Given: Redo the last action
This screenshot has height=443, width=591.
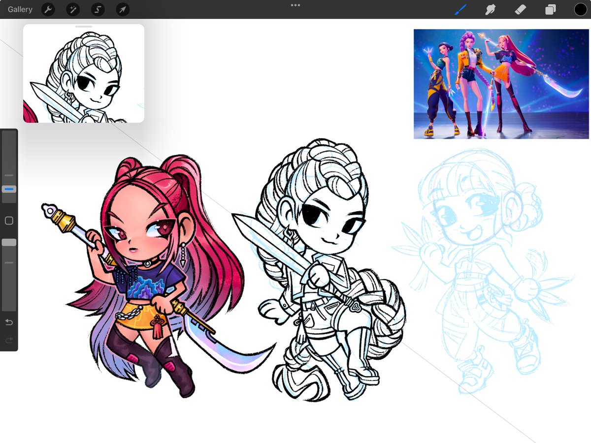Looking at the screenshot, I should (x=9, y=340).
